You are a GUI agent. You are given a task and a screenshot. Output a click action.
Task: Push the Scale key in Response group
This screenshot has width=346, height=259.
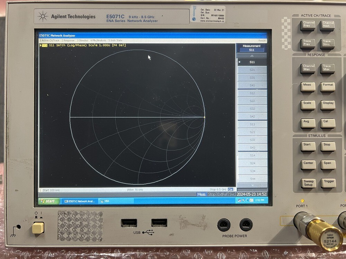click(x=308, y=105)
